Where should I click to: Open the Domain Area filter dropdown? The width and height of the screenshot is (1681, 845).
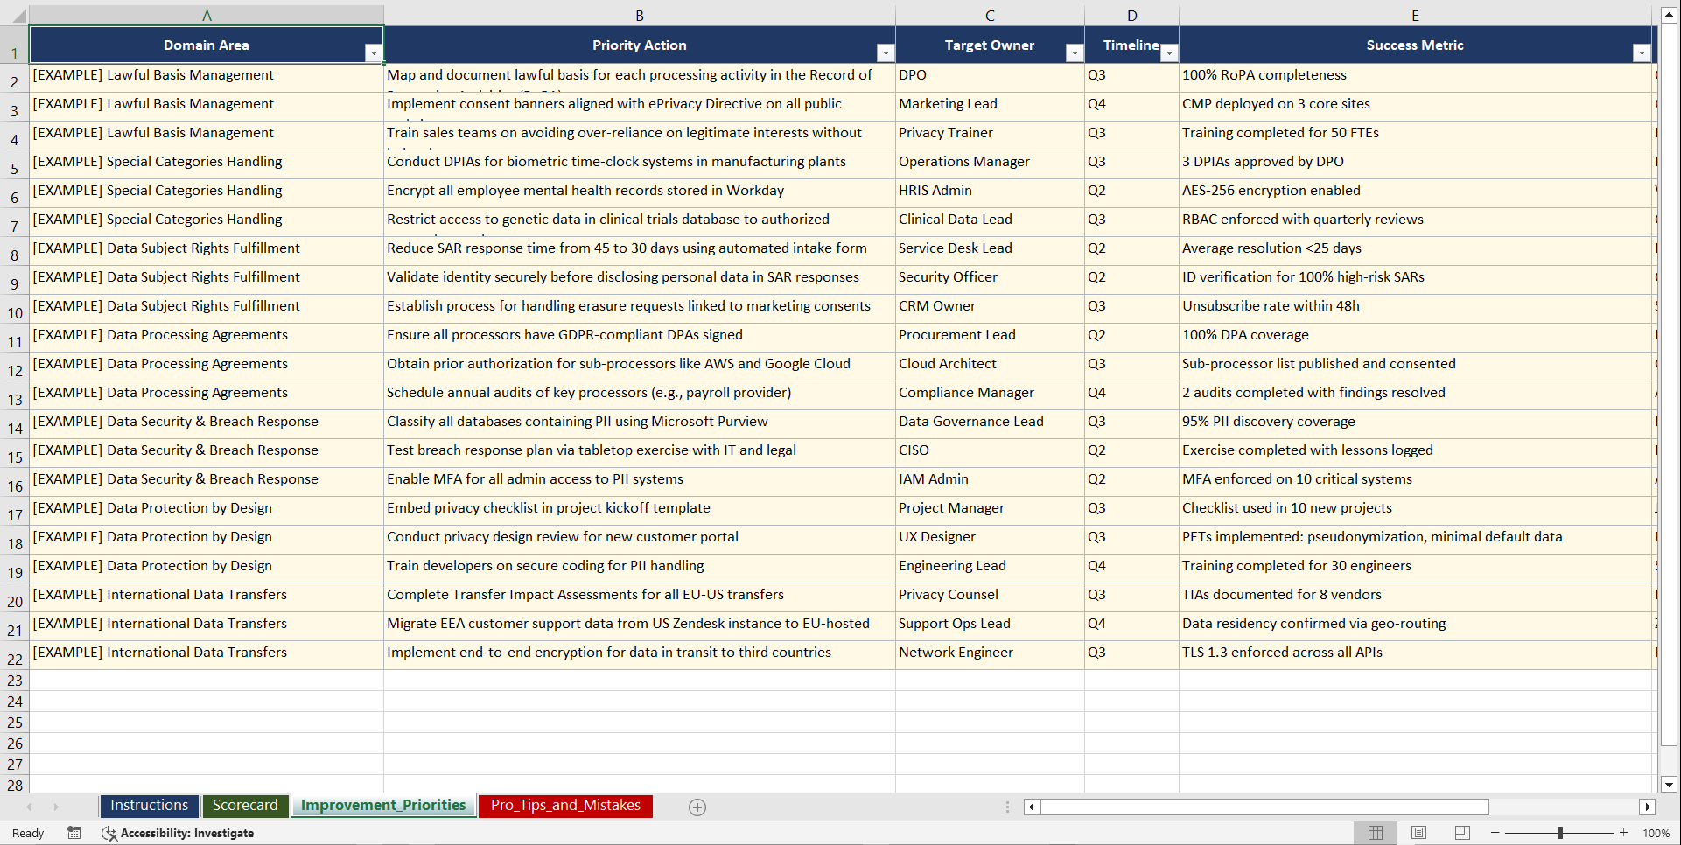[x=375, y=52]
